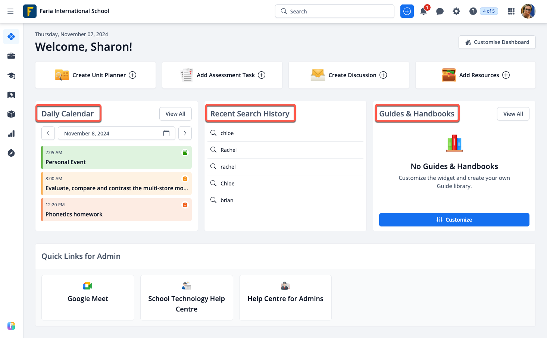The width and height of the screenshot is (547, 338).
Task: Open the apps grid launcher icon
Action: coord(511,11)
